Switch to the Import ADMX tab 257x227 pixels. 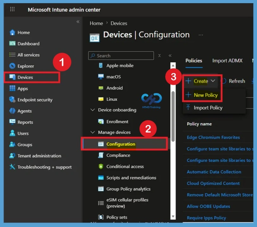click(227, 61)
